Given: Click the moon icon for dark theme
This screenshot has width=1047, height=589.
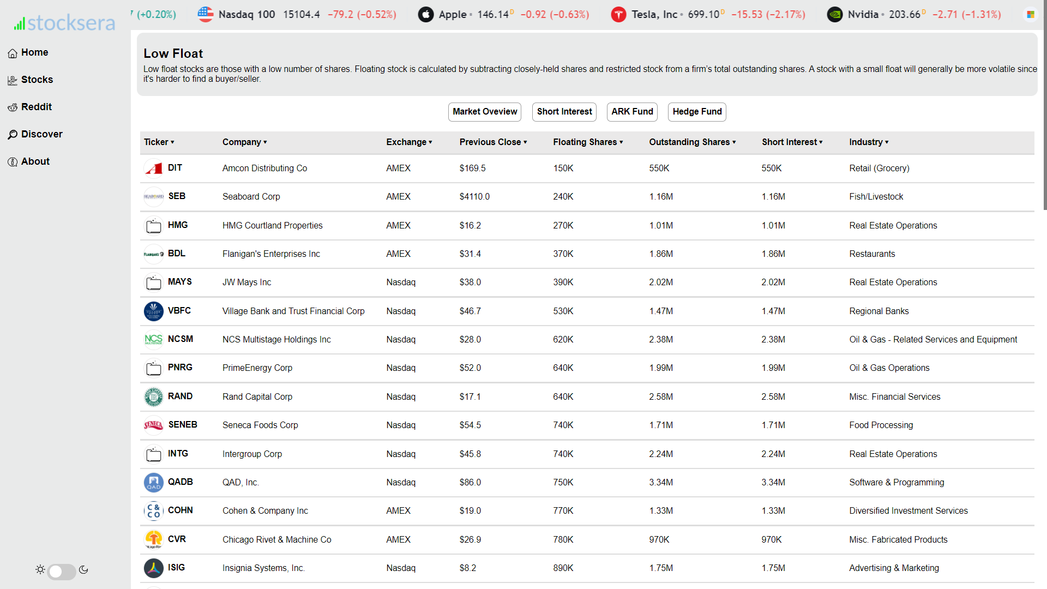Looking at the screenshot, I should [83, 570].
